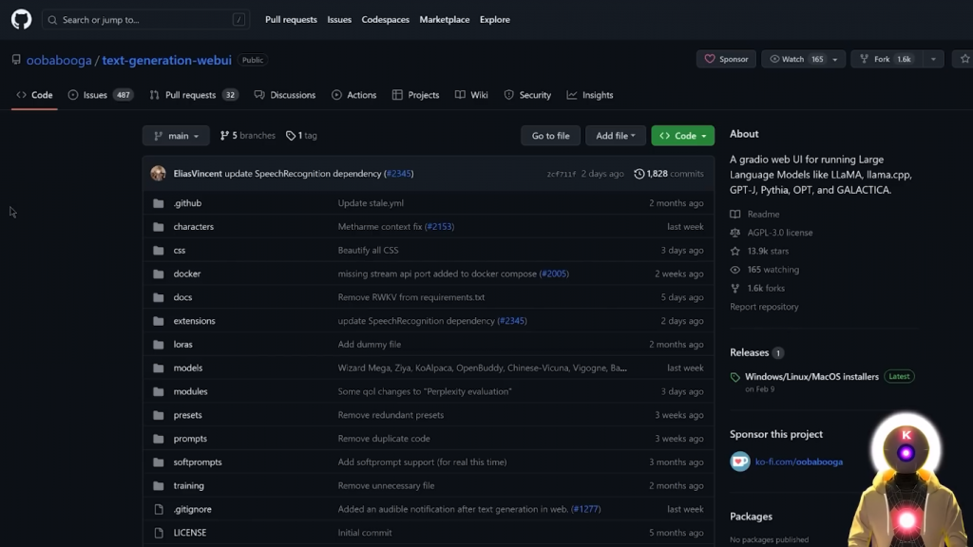Open the green Code dropdown button
The width and height of the screenshot is (973, 547).
click(682, 135)
